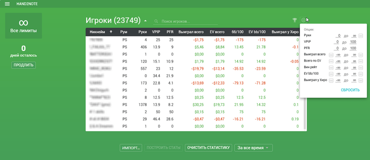Click Всего по EV minimum field
This screenshot has width=370, height=160.
point(338,61)
